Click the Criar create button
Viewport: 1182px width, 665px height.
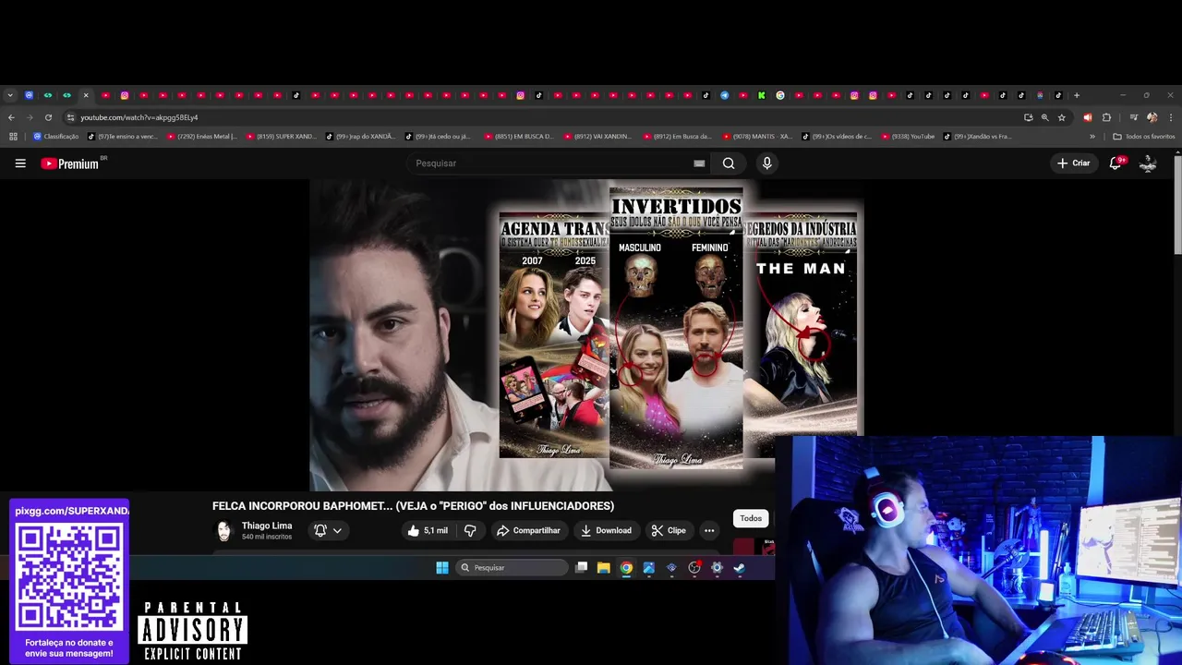tap(1074, 163)
